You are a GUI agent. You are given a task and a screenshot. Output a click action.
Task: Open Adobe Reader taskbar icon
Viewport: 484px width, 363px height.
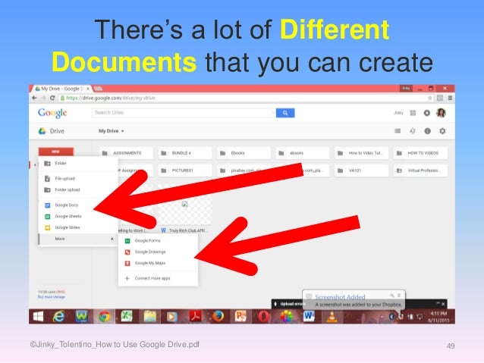[x=196, y=317]
